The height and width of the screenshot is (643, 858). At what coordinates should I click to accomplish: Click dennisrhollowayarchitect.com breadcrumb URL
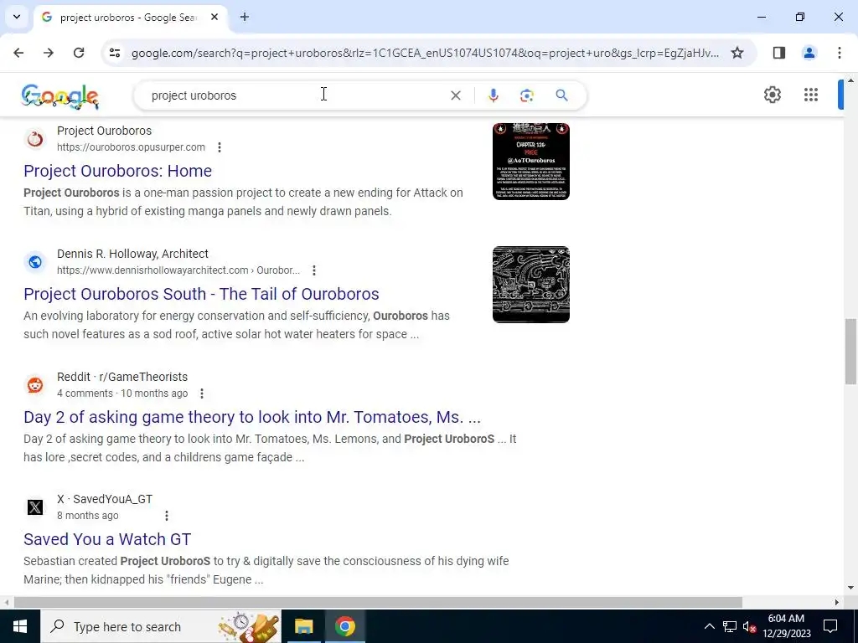tap(178, 270)
